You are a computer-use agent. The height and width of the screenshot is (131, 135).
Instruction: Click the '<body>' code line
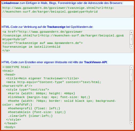(10, 127)
